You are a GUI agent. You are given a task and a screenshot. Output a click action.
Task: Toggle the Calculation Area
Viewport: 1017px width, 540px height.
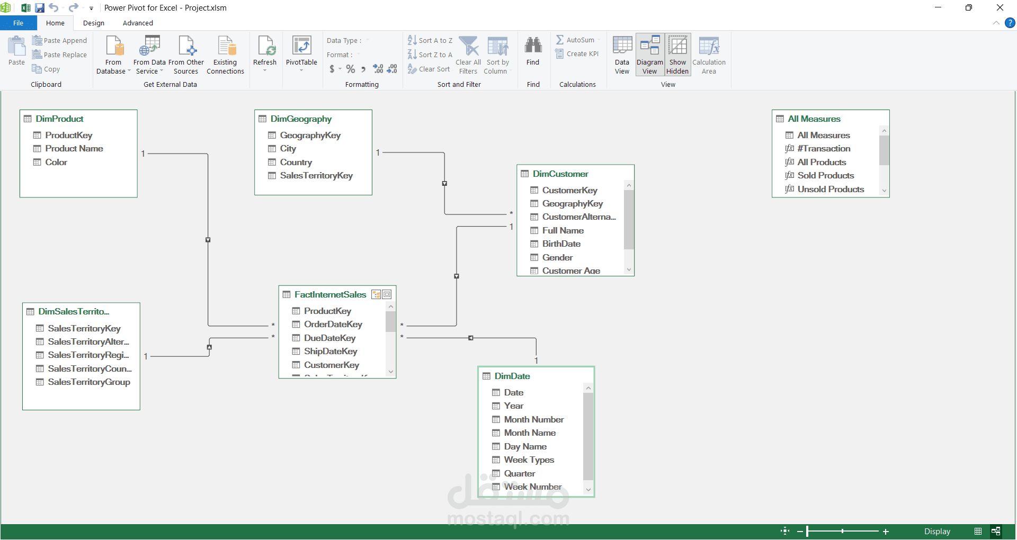click(709, 55)
